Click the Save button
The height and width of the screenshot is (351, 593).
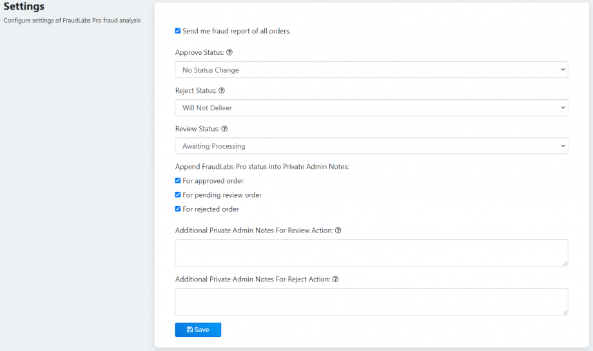[x=198, y=330]
